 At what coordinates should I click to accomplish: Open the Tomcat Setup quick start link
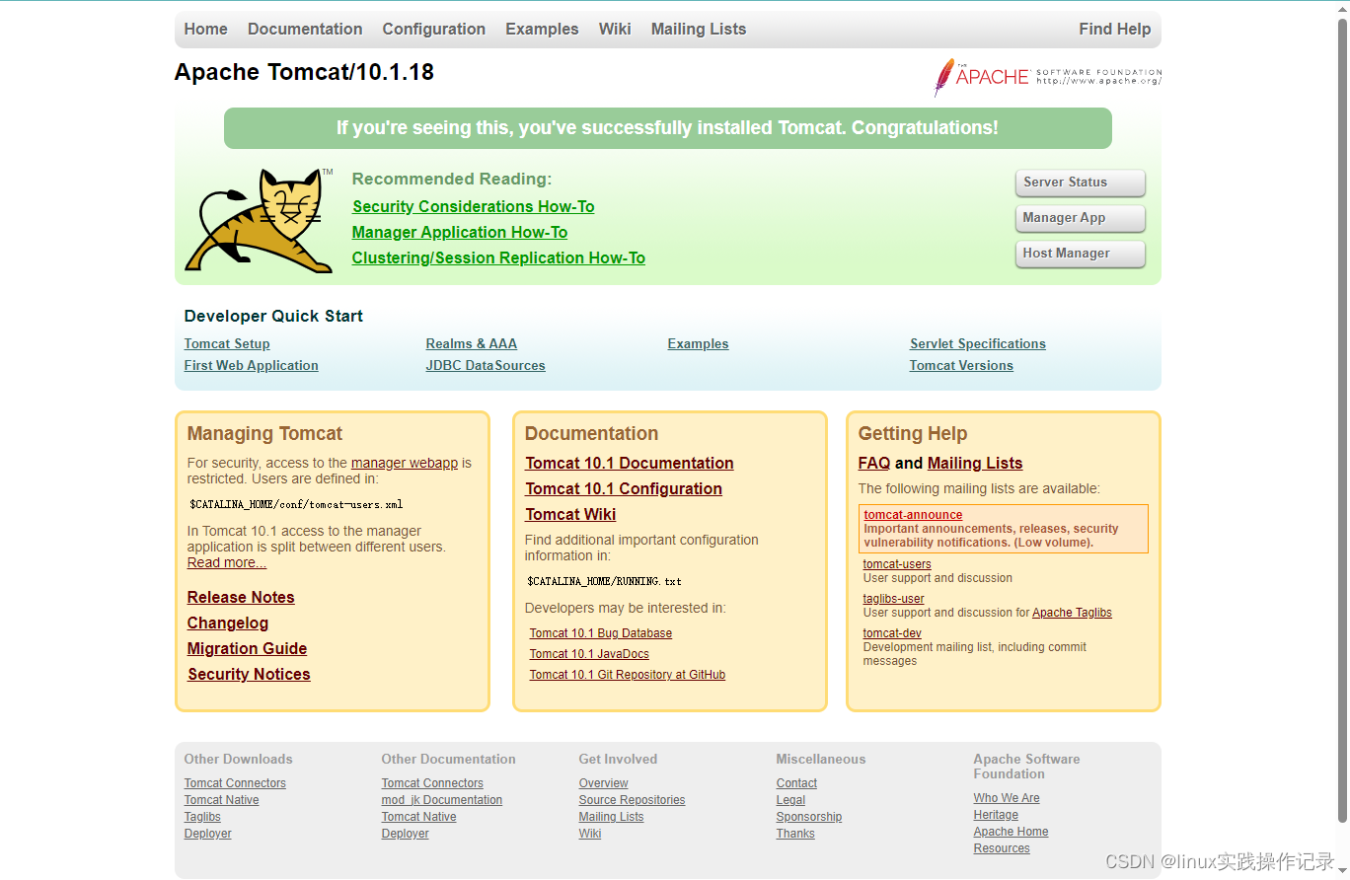(x=227, y=343)
